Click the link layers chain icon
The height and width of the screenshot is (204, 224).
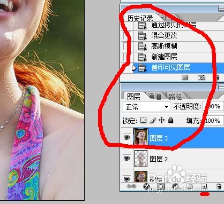coord(131,186)
